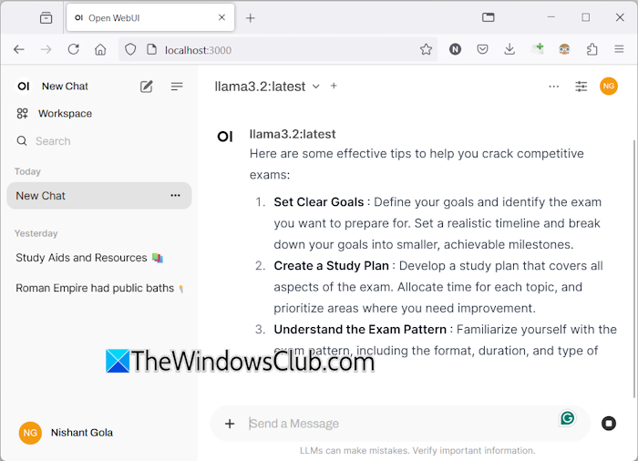
Task: Click the recent browsing icon left of tabs
Action: (46, 18)
